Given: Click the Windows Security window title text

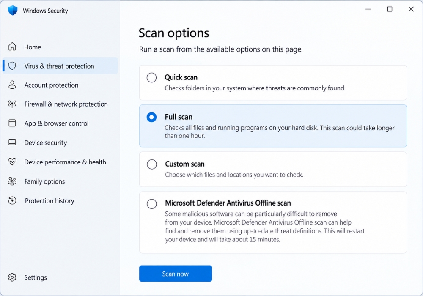Looking at the screenshot, I should 45,11.
